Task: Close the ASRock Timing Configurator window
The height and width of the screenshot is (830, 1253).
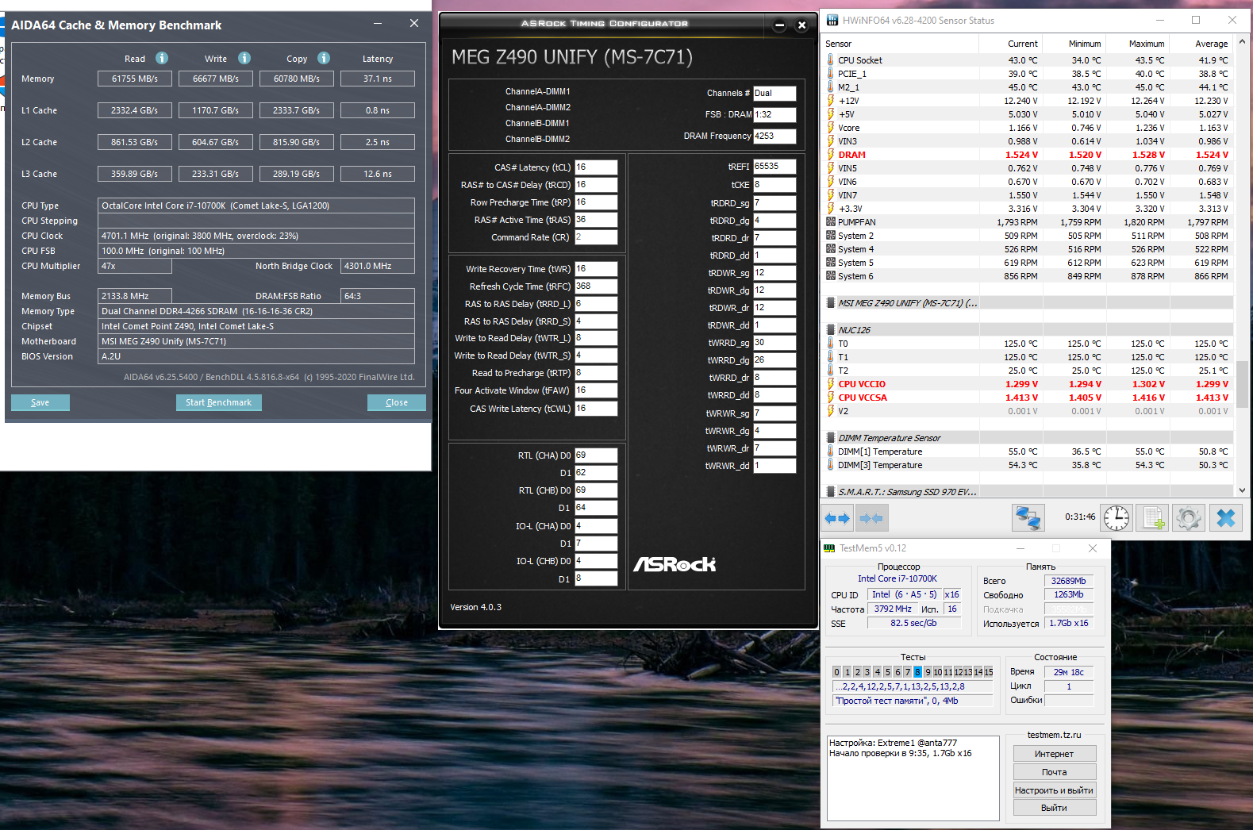Action: click(x=801, y=25)
